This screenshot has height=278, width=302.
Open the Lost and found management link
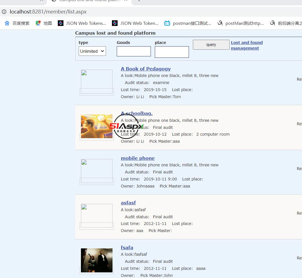pyautogui.click(x=247, y=45)
